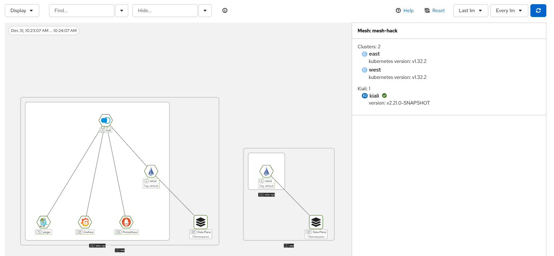
Task: Click the east cluster Data Plane icon
Action: [201, 222]
